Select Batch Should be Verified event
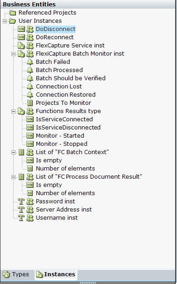177x284 pixels. click(71, 78)
